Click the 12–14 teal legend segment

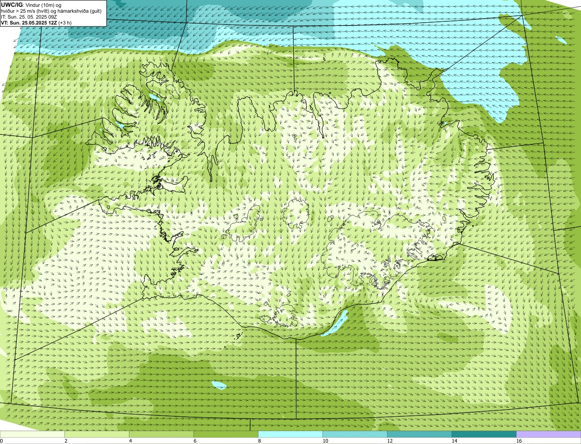point(419,434)
